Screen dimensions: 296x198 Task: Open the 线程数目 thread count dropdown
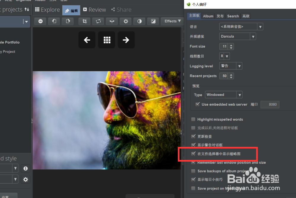click(224, 56)
